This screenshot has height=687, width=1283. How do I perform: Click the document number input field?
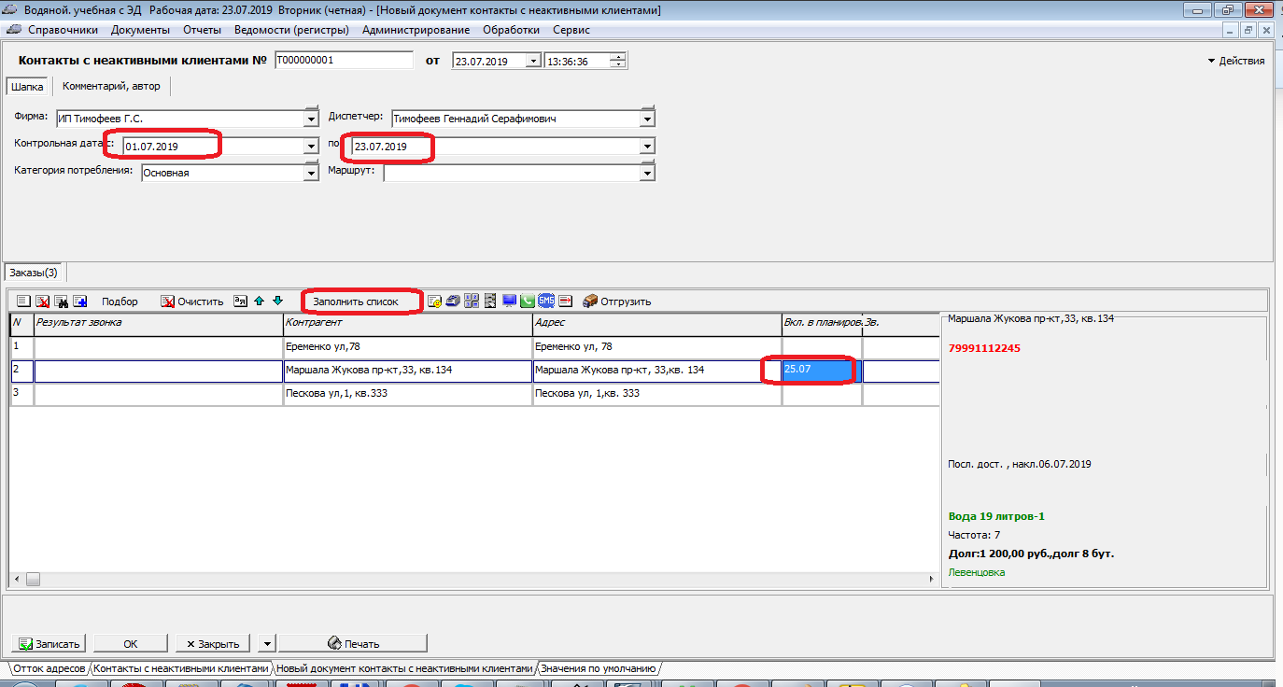tap(344, 61)
